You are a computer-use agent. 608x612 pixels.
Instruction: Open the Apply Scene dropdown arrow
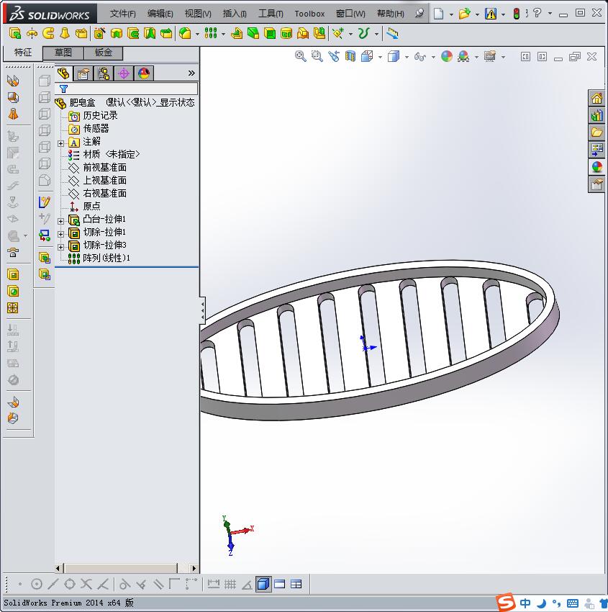coord(476,57)
